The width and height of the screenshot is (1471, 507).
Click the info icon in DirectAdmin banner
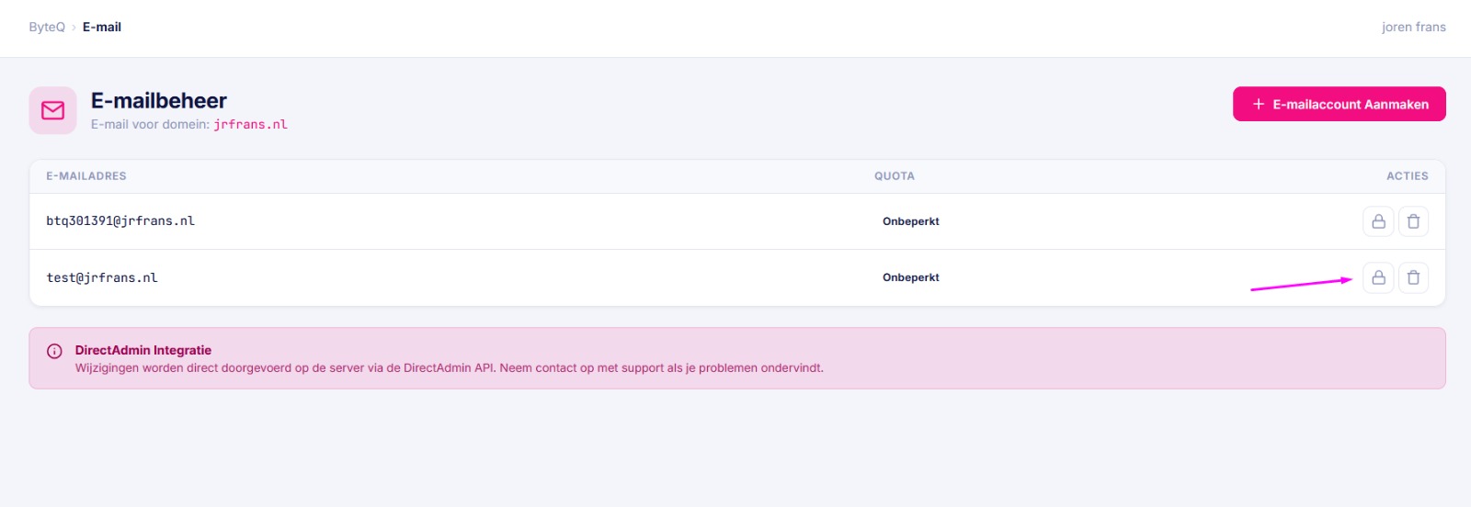coord(54,351)
